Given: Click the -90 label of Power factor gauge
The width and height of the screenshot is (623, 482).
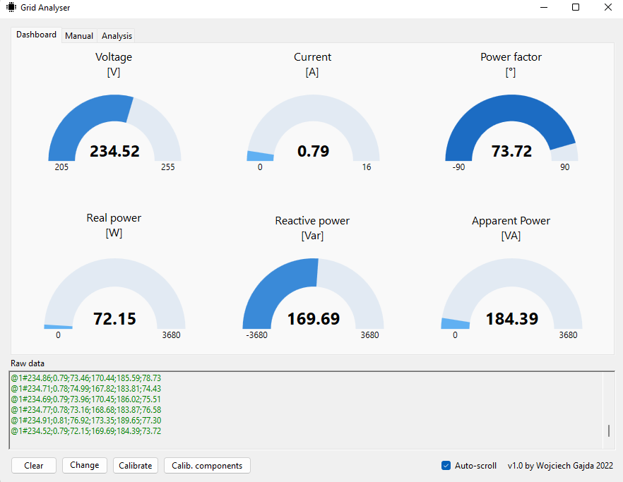Looking at the screenshot, I should 458,167.
